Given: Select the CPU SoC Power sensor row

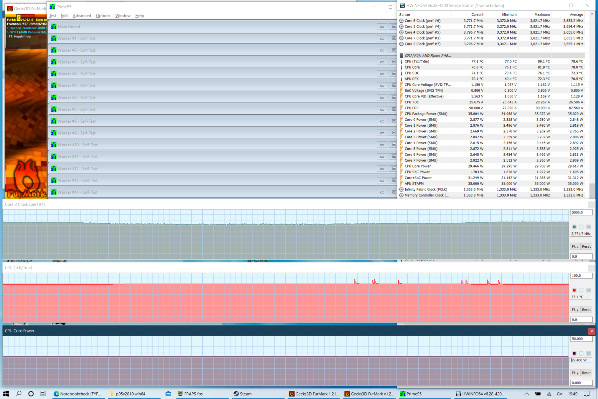Looking at the screenshot, I should (x=492, y=172).
